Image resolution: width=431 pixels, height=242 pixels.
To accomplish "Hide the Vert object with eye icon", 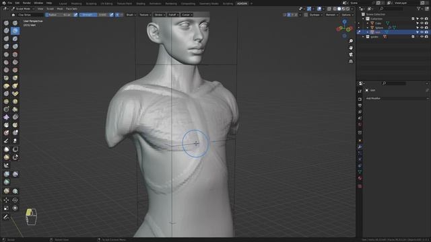I will (422, 32).
